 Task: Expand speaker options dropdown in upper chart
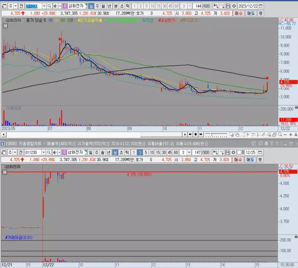60,6
